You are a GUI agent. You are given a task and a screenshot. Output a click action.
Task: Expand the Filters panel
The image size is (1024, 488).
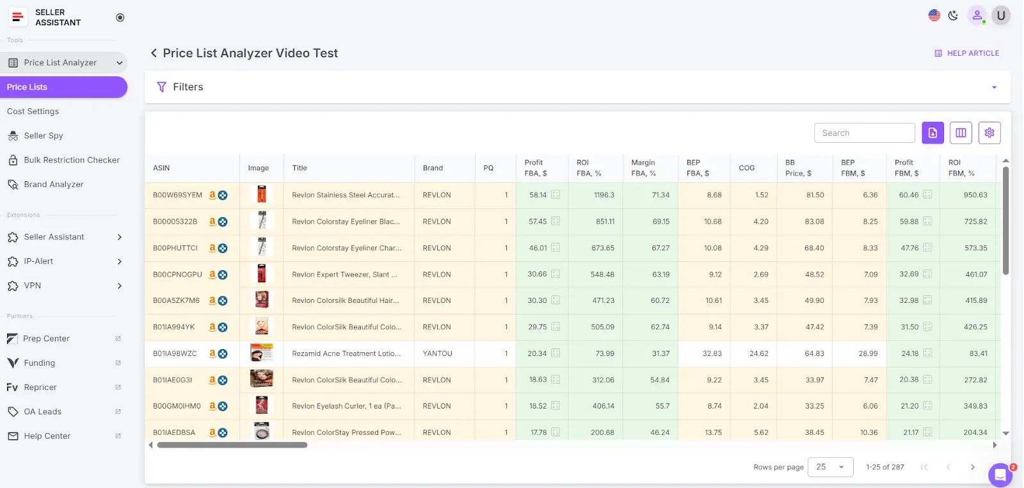click(994, 87)
